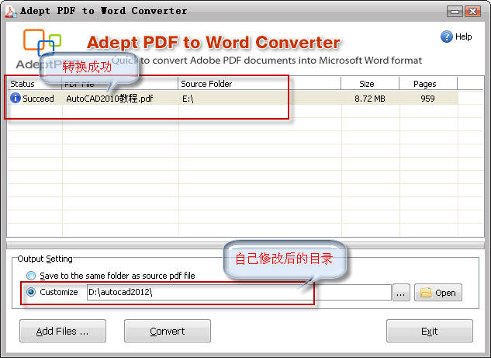This screenshot has width=491, height=358.
Task: Click the blue Help question mark icon
Action: pos(447,36)
